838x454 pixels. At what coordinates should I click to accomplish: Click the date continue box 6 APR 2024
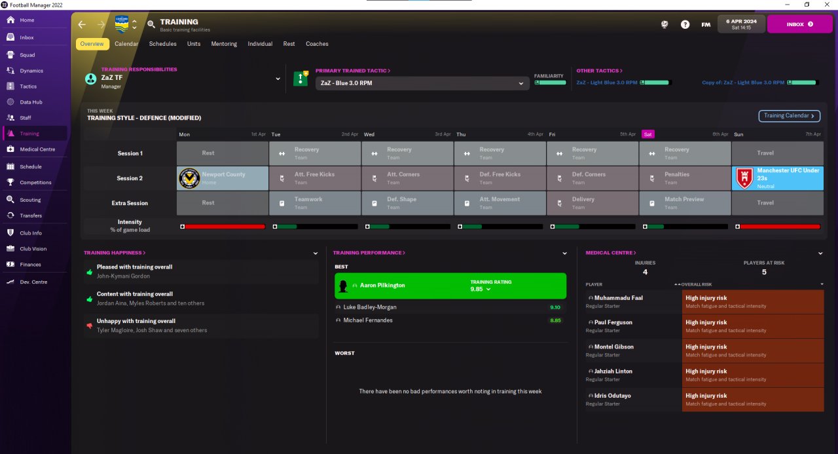(740, 24)
